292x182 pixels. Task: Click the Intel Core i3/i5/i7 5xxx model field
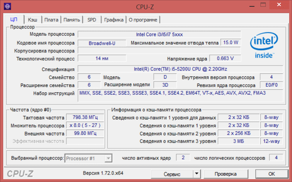click(x=159, y=34)
